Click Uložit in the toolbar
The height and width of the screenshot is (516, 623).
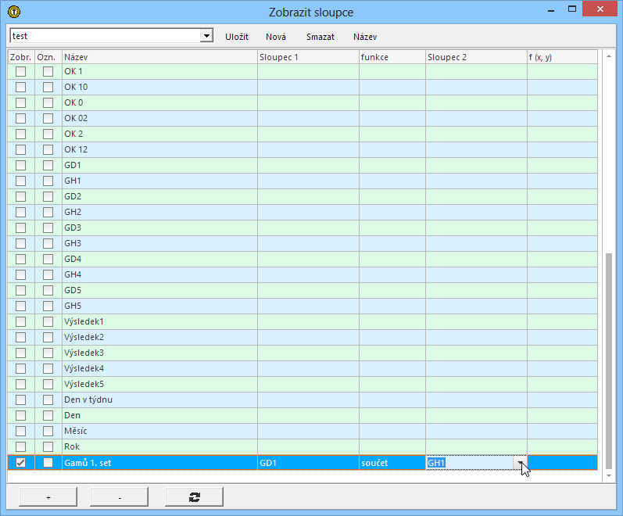tap(237, 37)
